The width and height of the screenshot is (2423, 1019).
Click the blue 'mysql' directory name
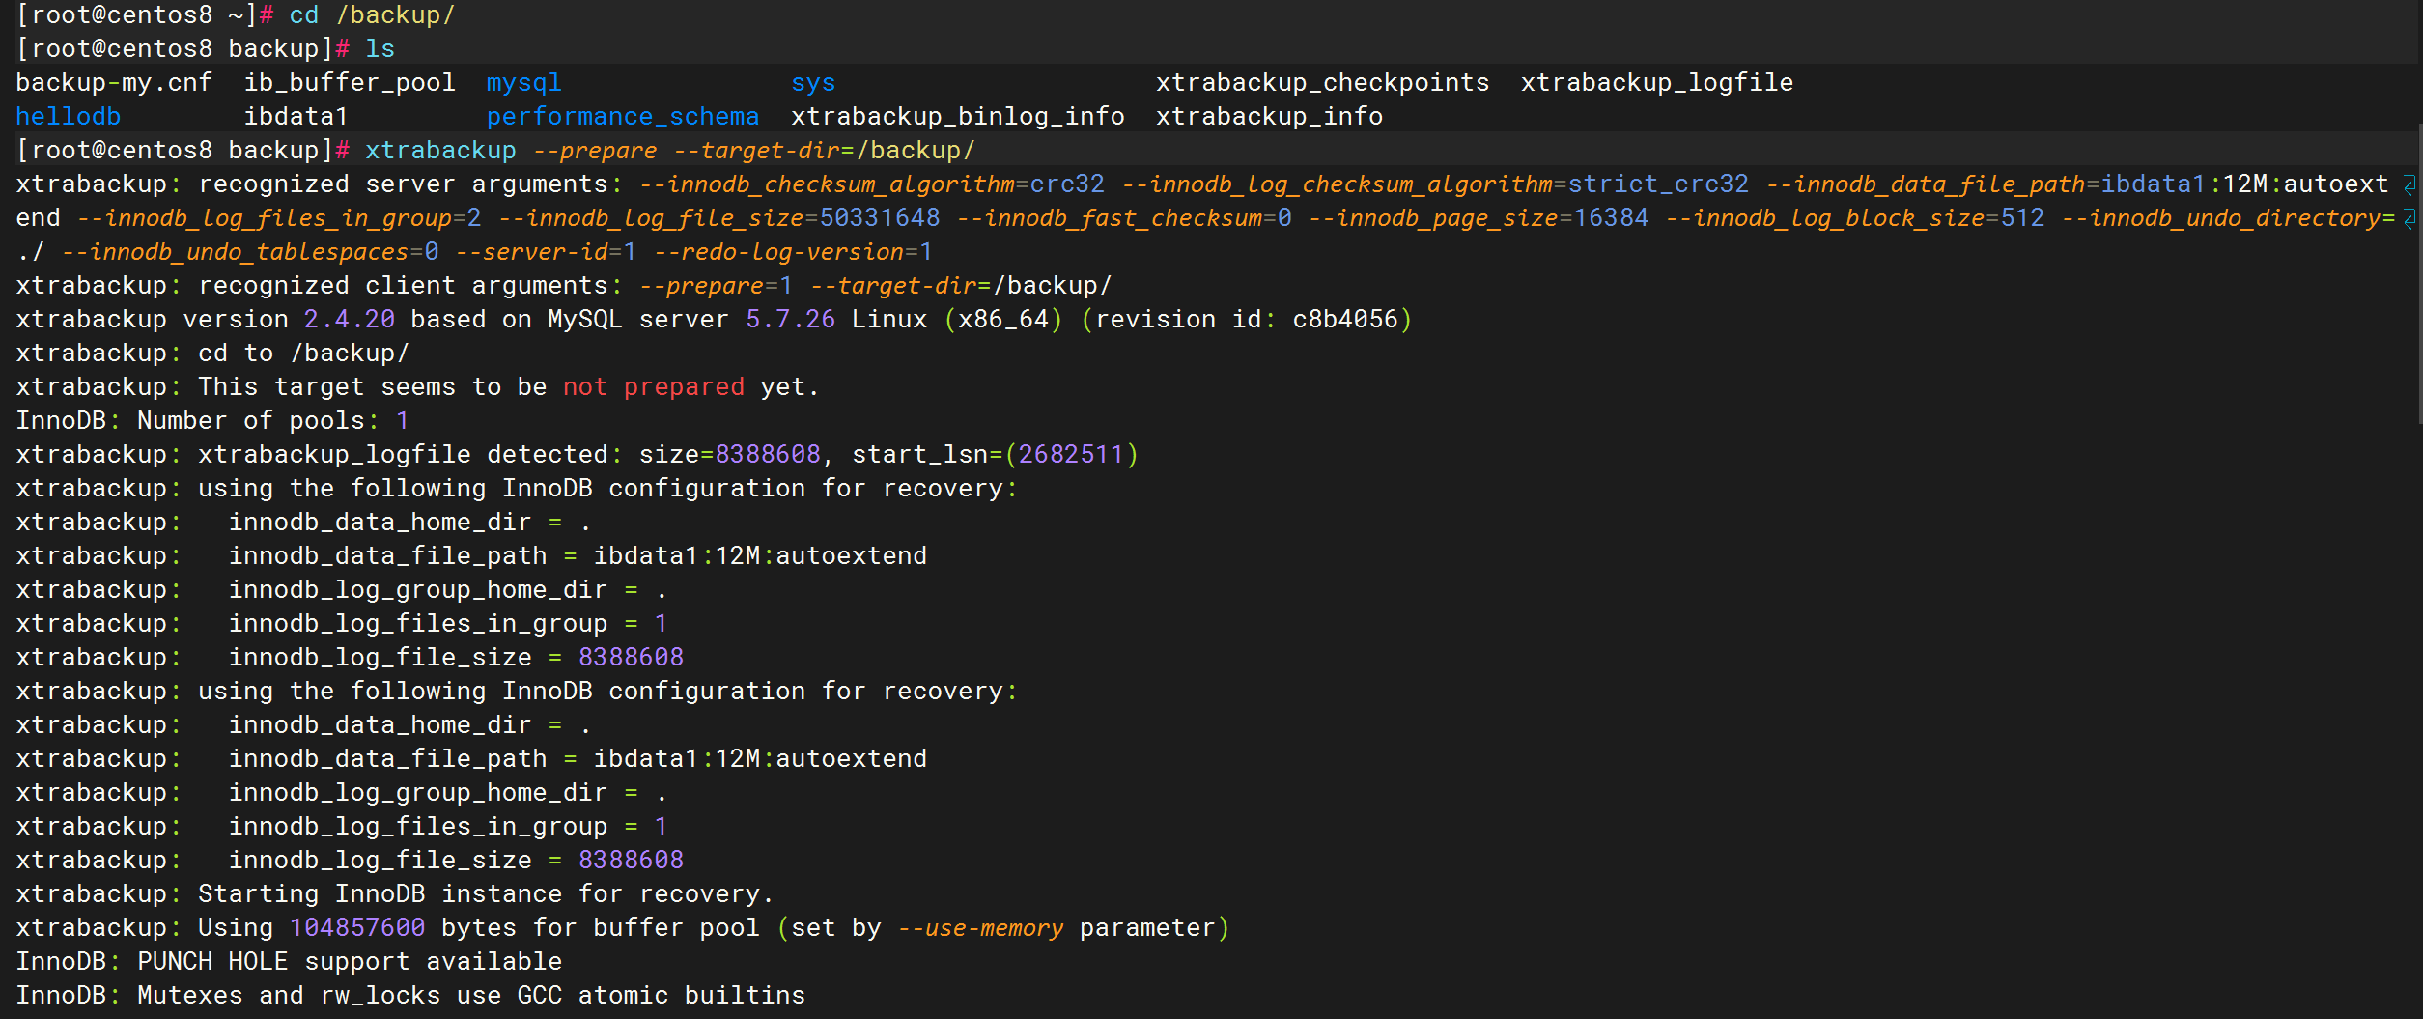pos(523,83)
